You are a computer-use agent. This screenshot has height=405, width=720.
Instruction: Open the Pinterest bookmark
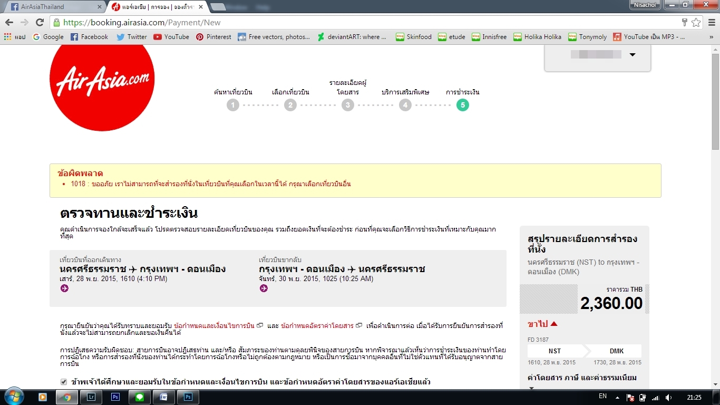click(213, 37)
